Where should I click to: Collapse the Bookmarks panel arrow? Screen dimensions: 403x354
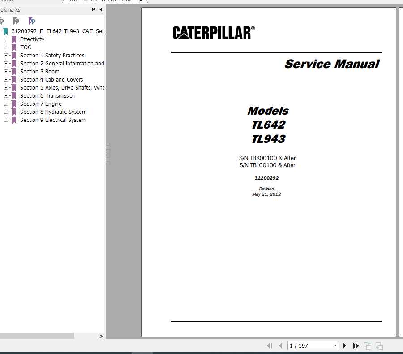(x=101, y=9)
